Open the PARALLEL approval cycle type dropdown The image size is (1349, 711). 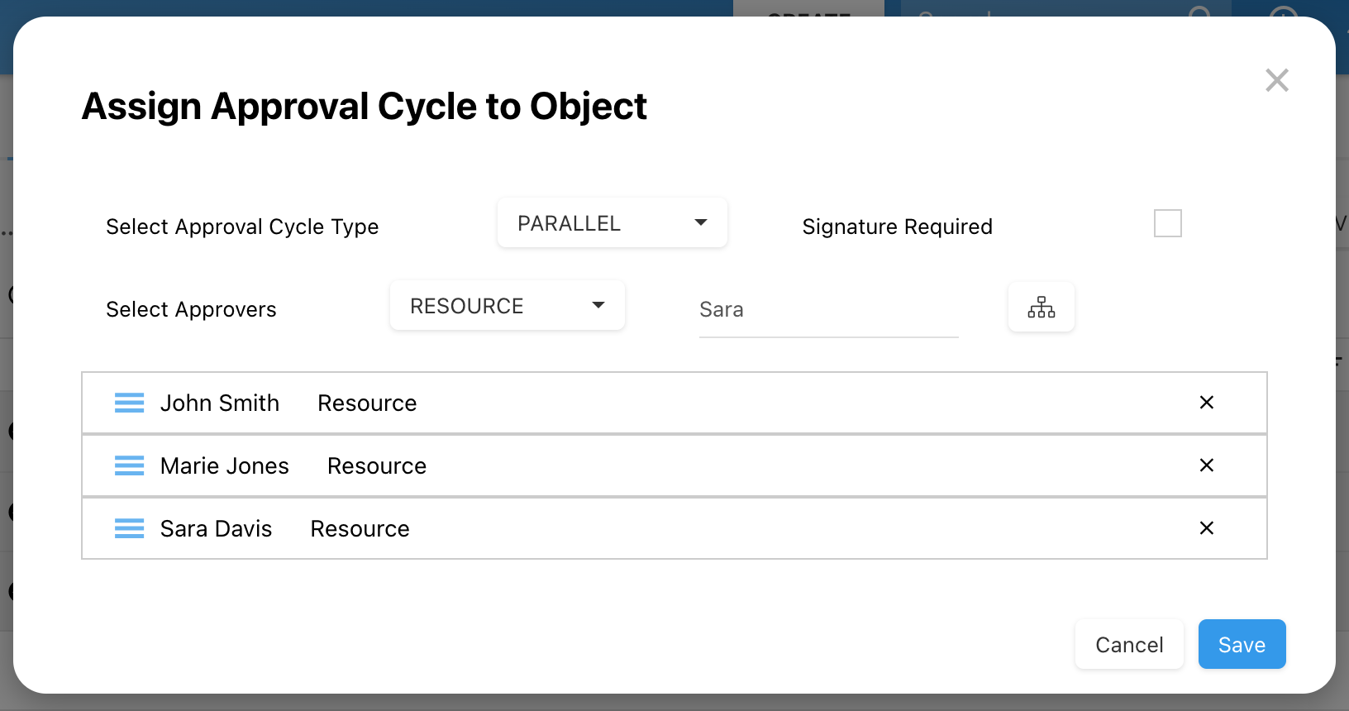coord(612,223)
